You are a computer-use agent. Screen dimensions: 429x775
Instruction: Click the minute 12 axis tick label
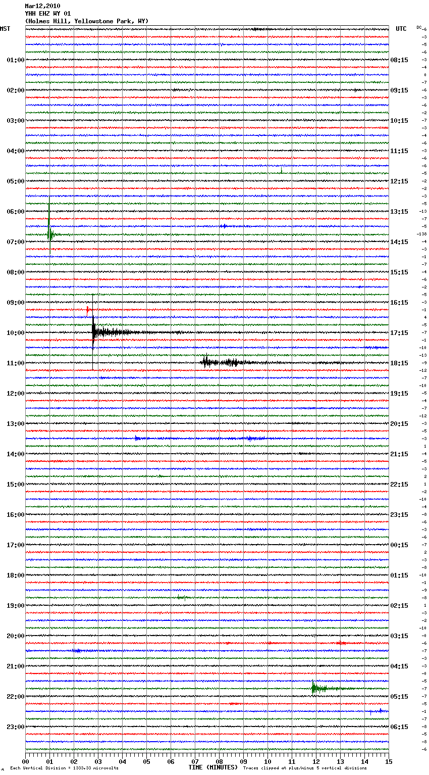[x=316, y=761]
